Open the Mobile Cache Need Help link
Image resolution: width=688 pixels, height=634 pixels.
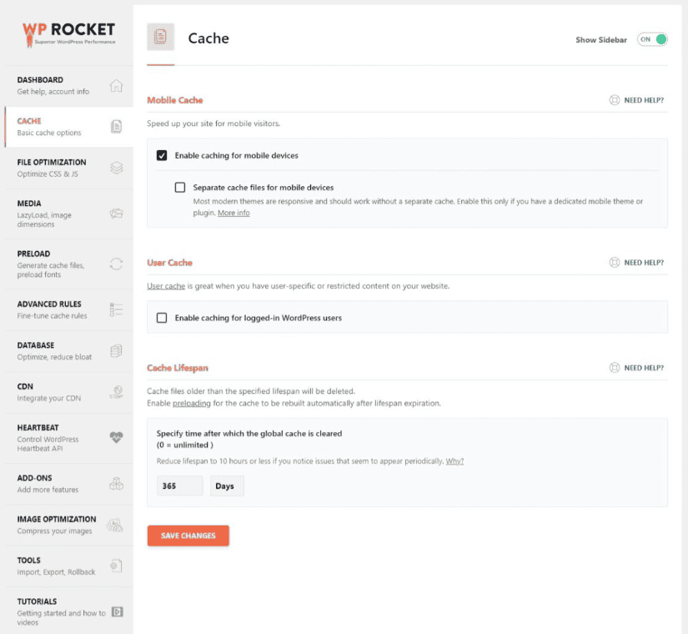tap(636, 100)
